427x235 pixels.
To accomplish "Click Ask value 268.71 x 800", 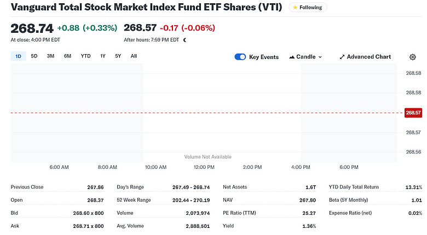I will pyautogui.click(x=88, y=226).
